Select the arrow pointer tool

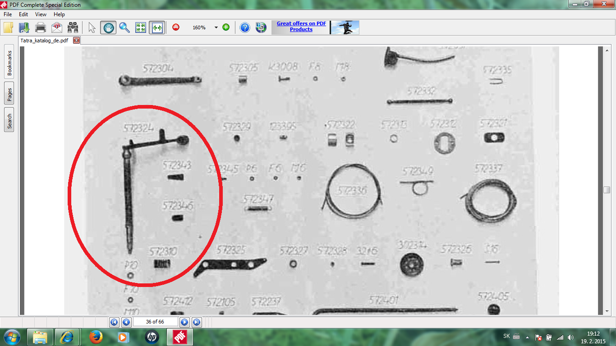92,27
